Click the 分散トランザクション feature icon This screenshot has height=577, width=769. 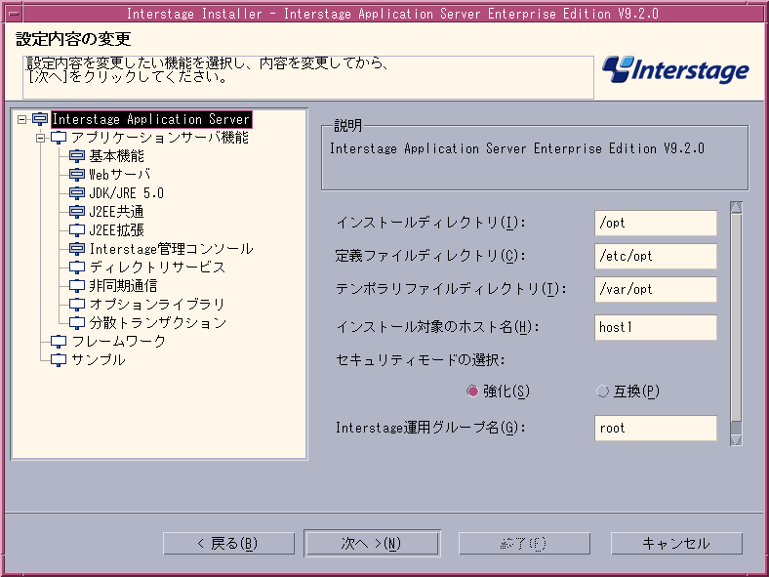coord(77,323)
